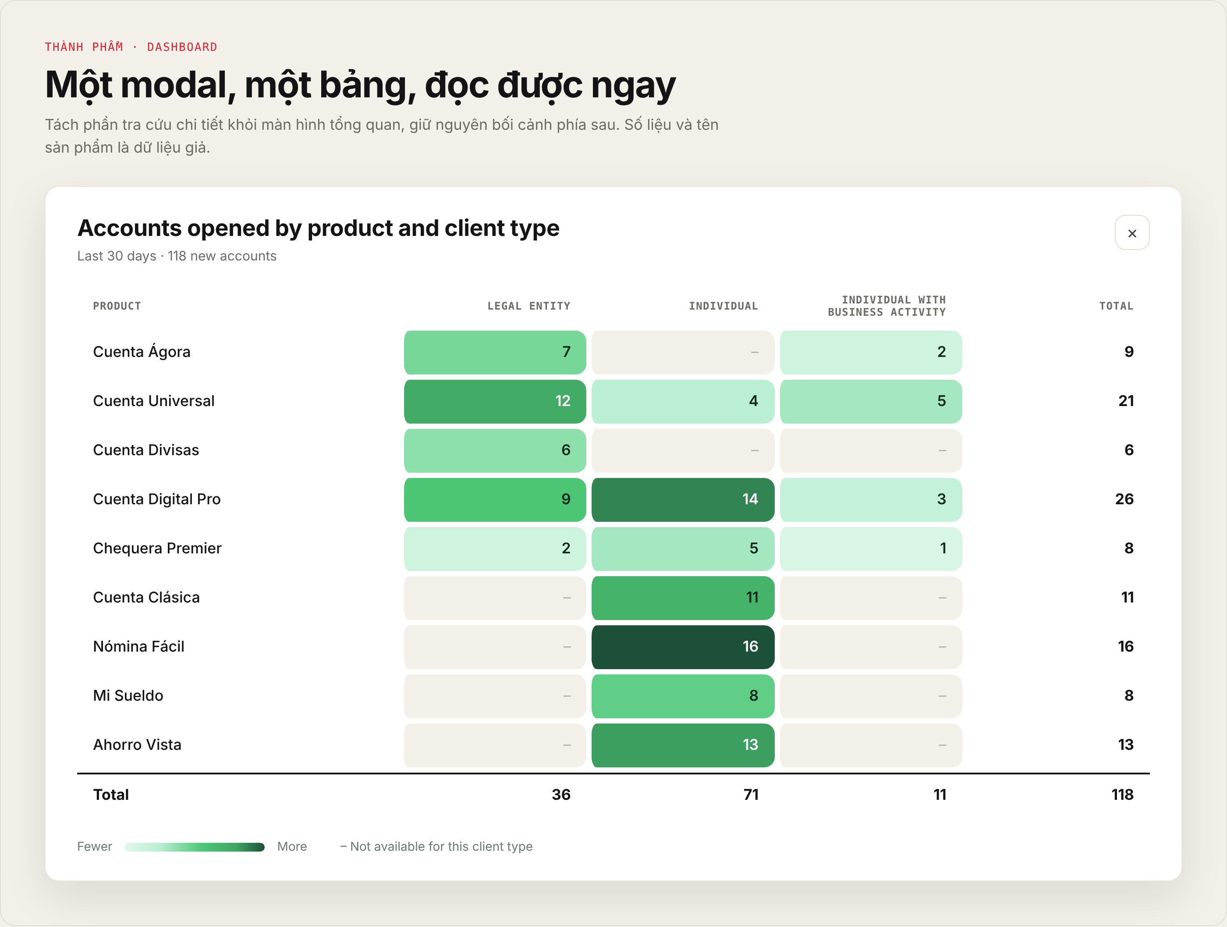
Task: Click Nómina Fácil empty Legal Entity cell
Action: [x=495, y=647]
